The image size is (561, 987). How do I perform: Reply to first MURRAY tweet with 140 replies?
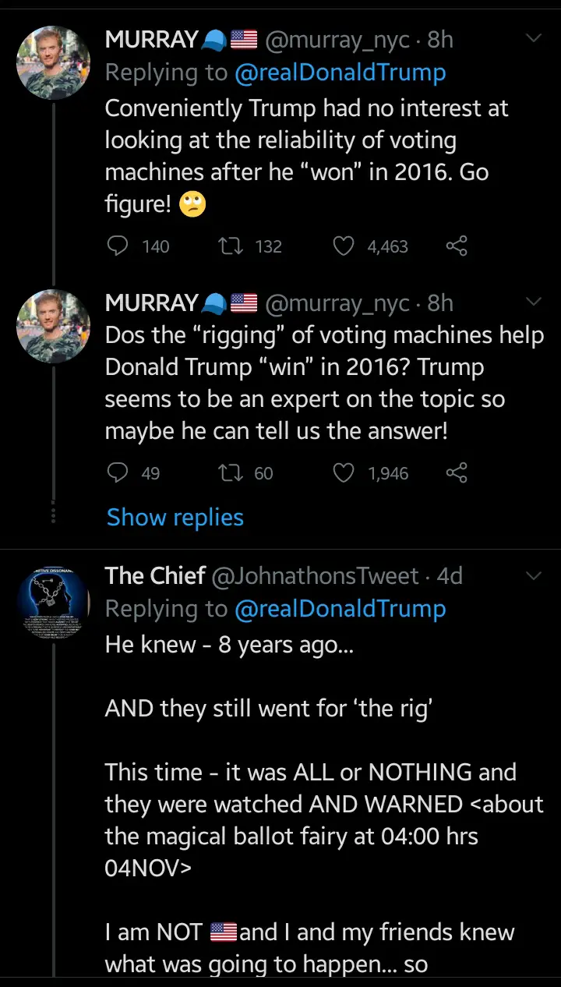[118, 246]
